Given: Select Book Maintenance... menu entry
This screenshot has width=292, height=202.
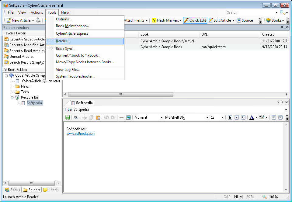Looking at the screenshot, I should [85, 26].
